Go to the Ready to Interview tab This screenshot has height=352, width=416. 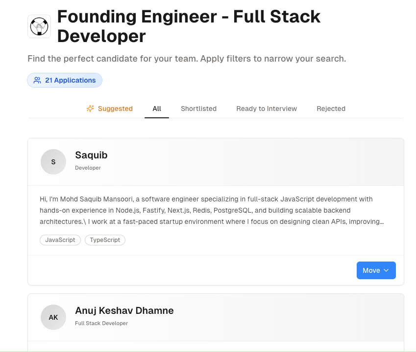(x=267, y=109)
